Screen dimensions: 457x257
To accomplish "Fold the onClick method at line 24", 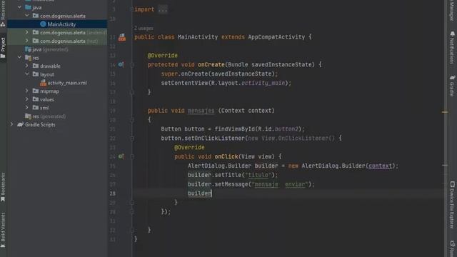I will click(x=131, y=157).
